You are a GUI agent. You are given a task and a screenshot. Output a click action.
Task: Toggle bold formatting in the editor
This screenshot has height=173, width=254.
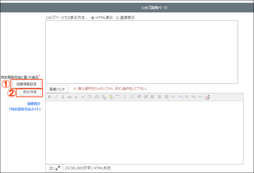tap(50, 97)
